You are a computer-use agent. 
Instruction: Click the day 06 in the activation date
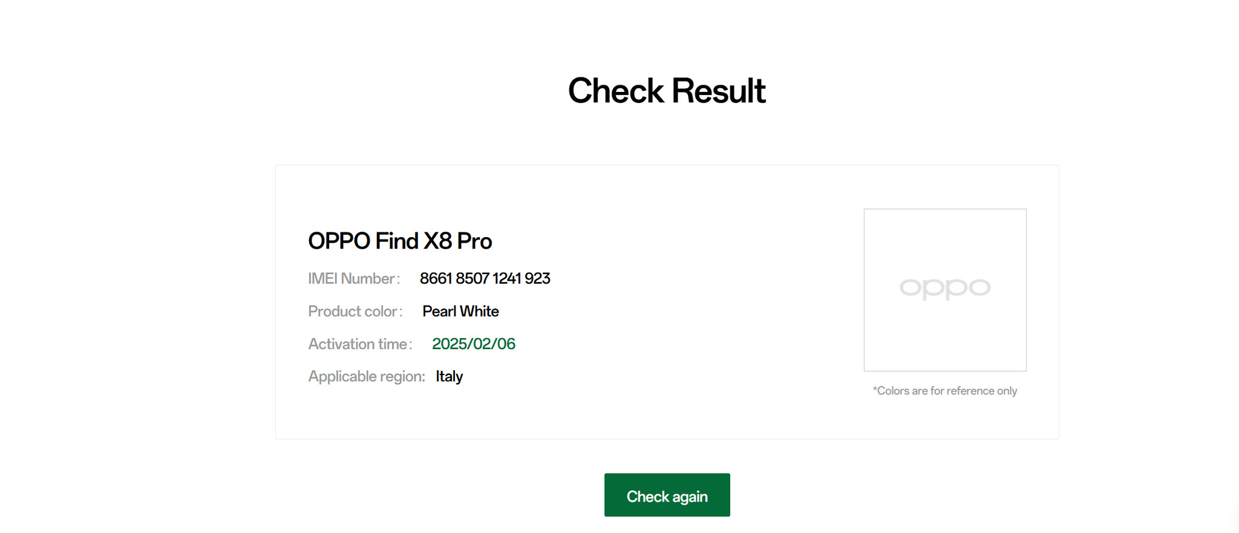pos(506,344)
